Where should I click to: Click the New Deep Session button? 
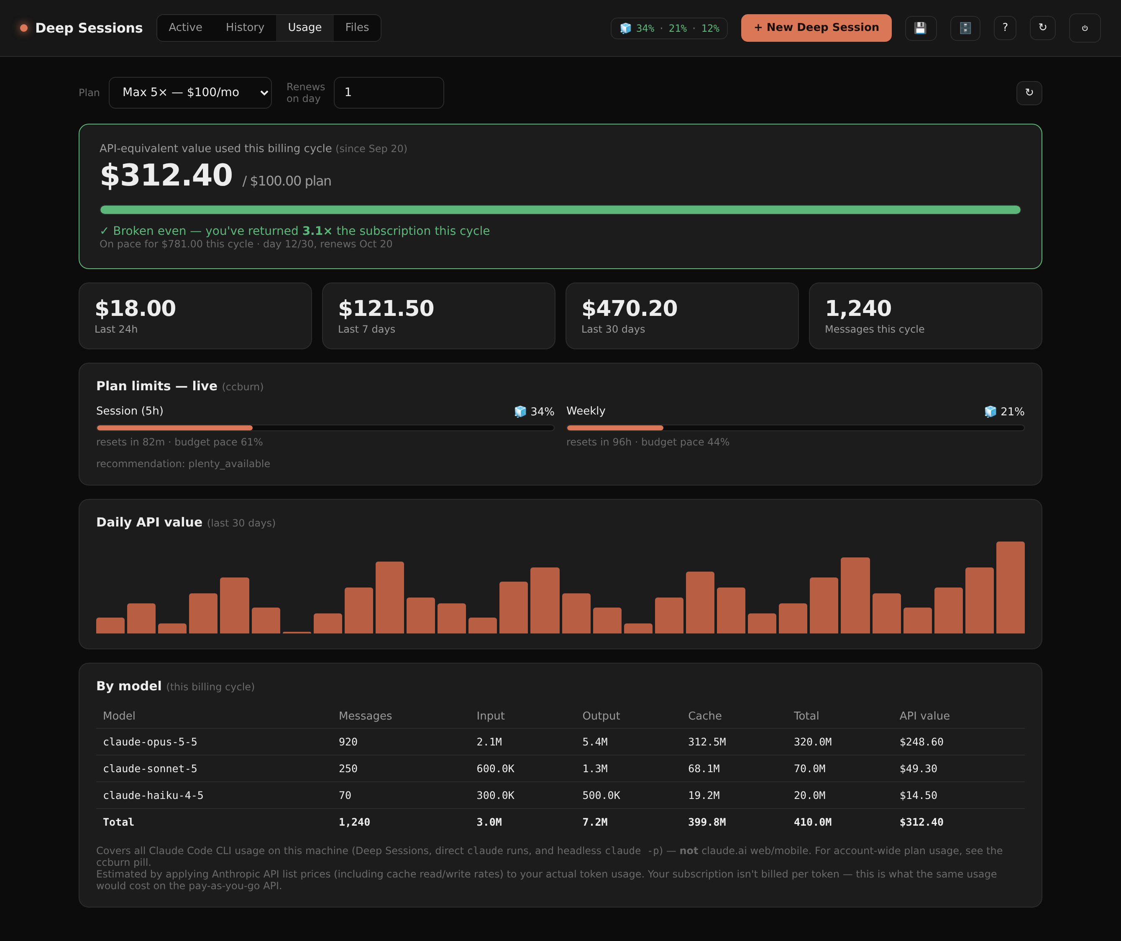(x=816, y=28)
